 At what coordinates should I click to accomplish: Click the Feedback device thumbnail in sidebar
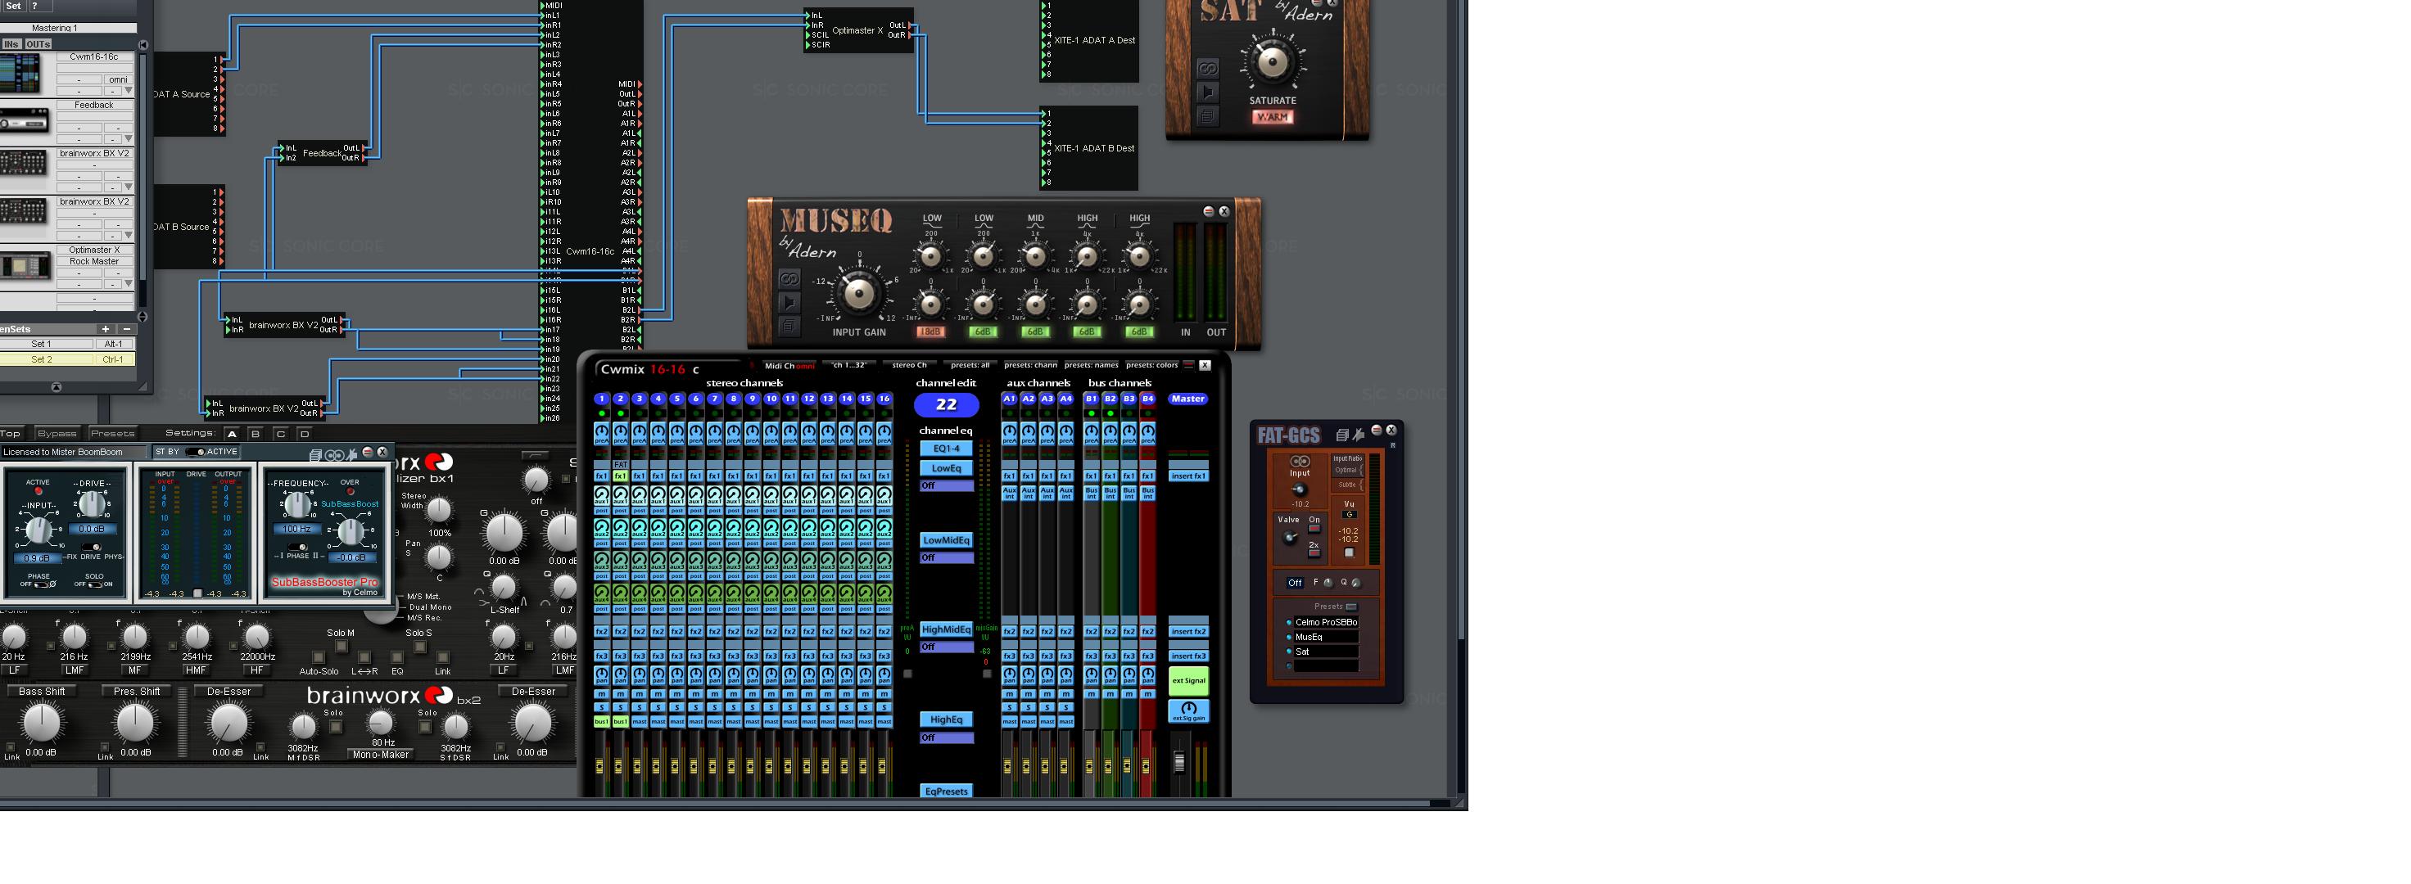[25, 120]
